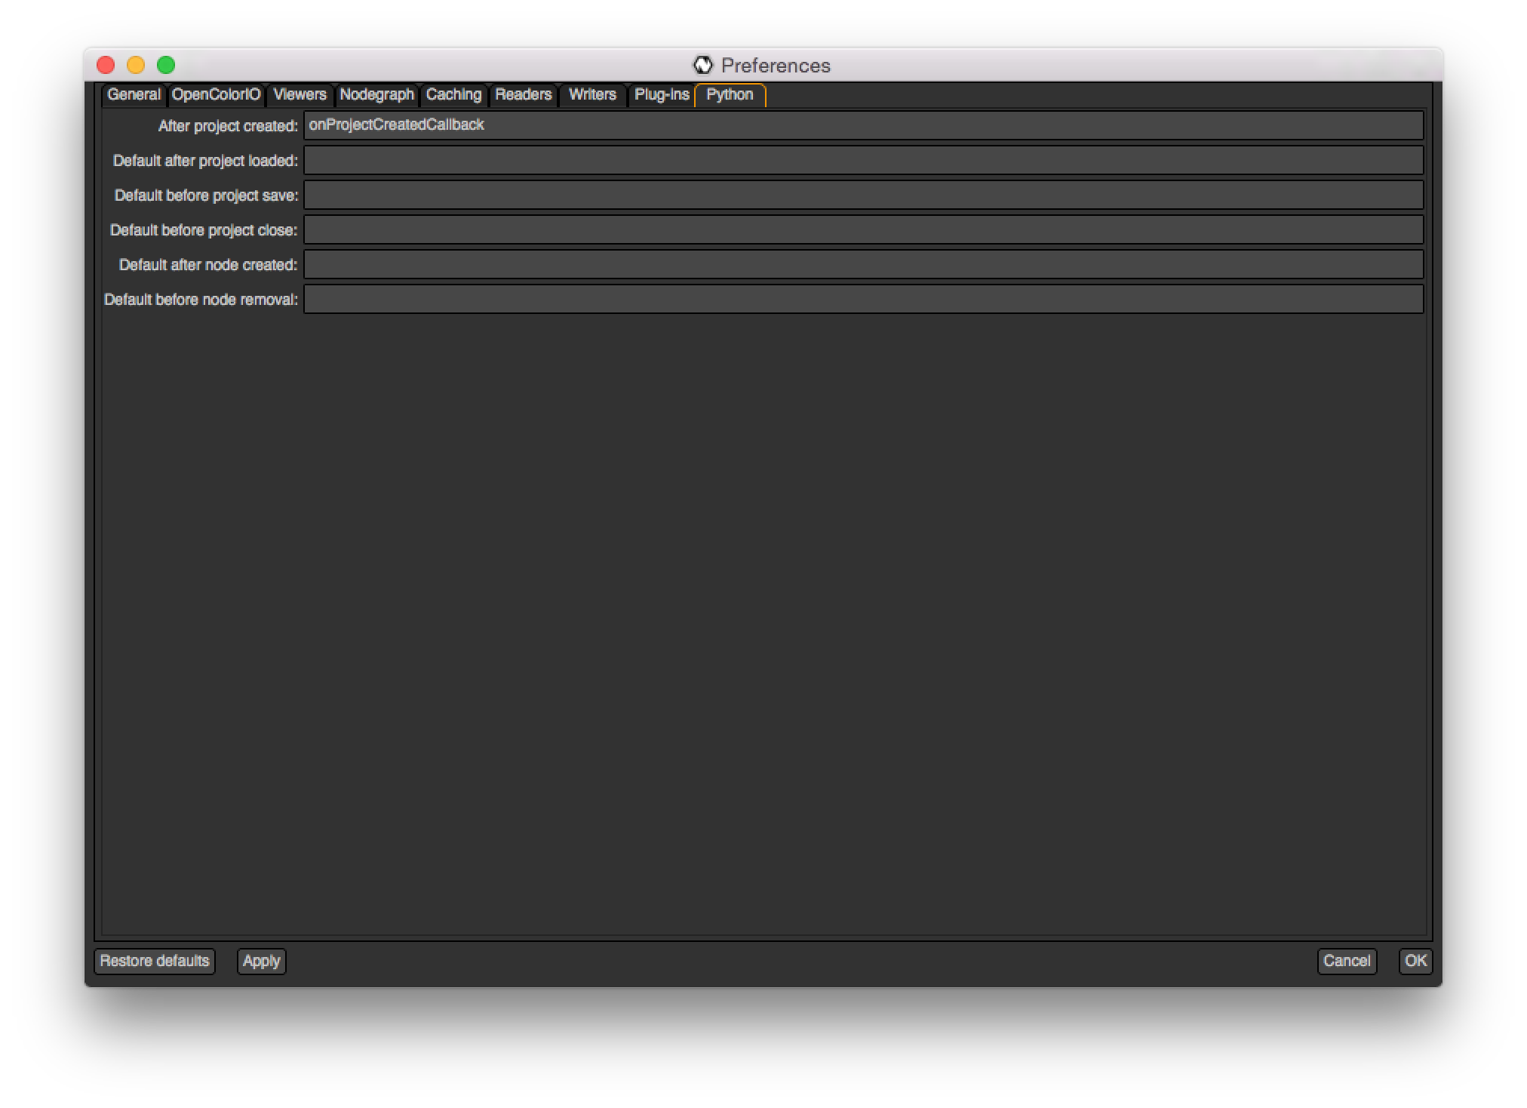The height and width of the screenshot is (1108, 1527).
Task: Click the Natron icon in title bar
Action: coord(702,65)
